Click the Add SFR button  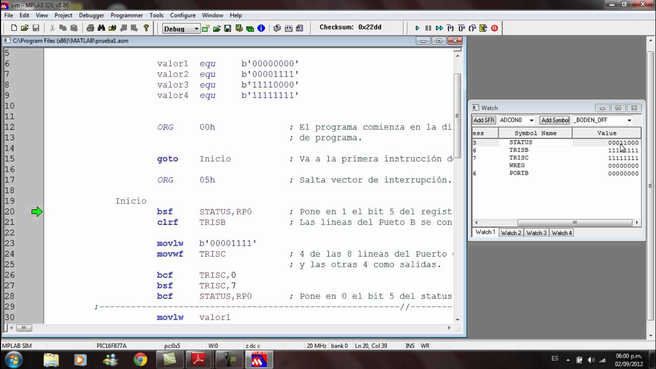point(484,120)
